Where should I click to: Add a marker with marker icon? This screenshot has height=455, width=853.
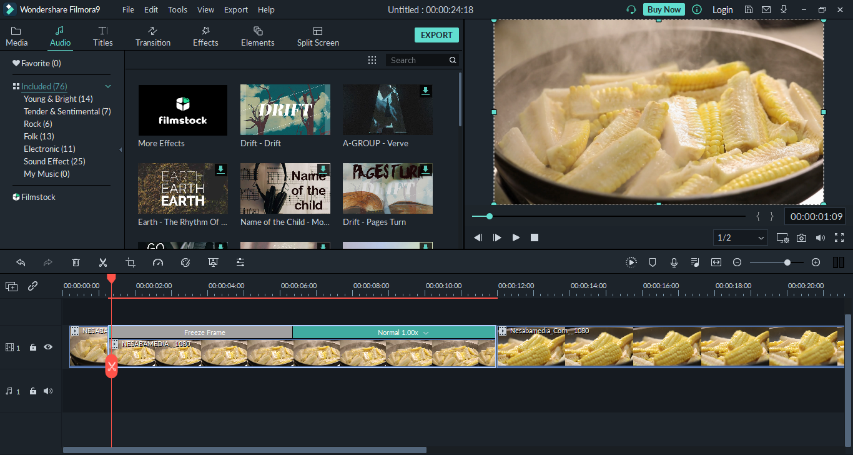[653, 262]
